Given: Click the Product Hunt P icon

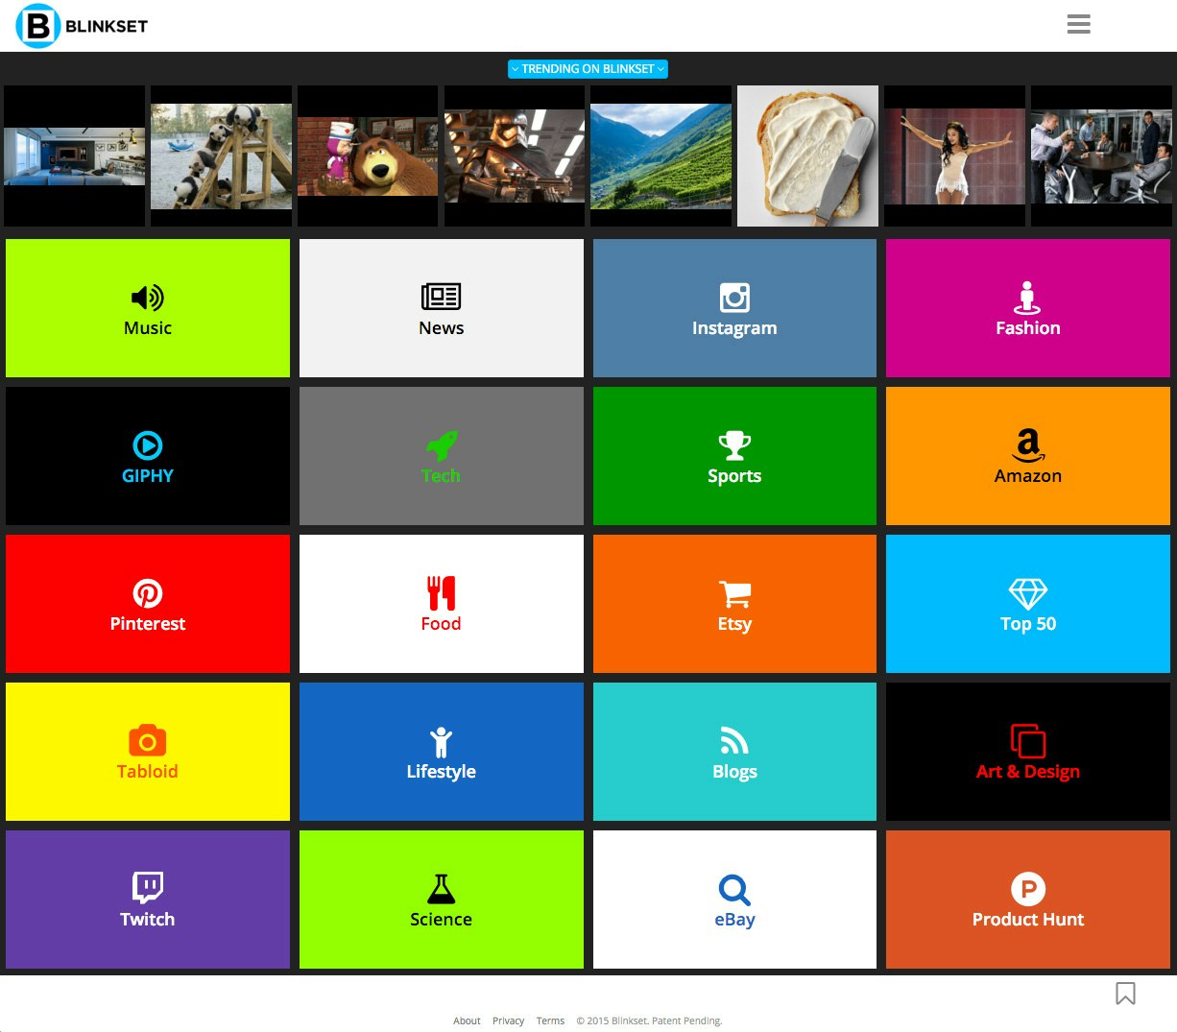Looking at the screenshot, I should coord(1027,889).
